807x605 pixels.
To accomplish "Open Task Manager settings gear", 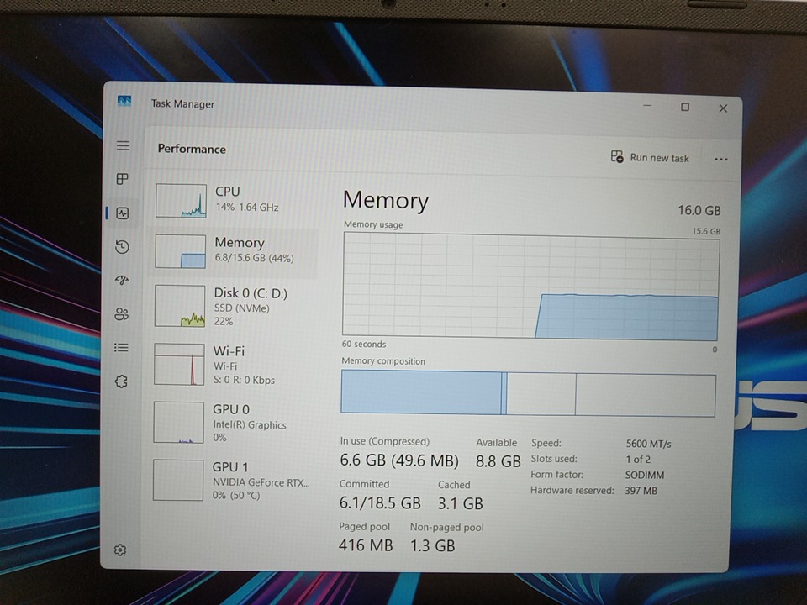I will [120, 550].
